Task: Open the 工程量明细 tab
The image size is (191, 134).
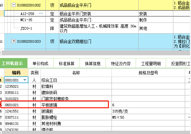Action: pos(151,63)
